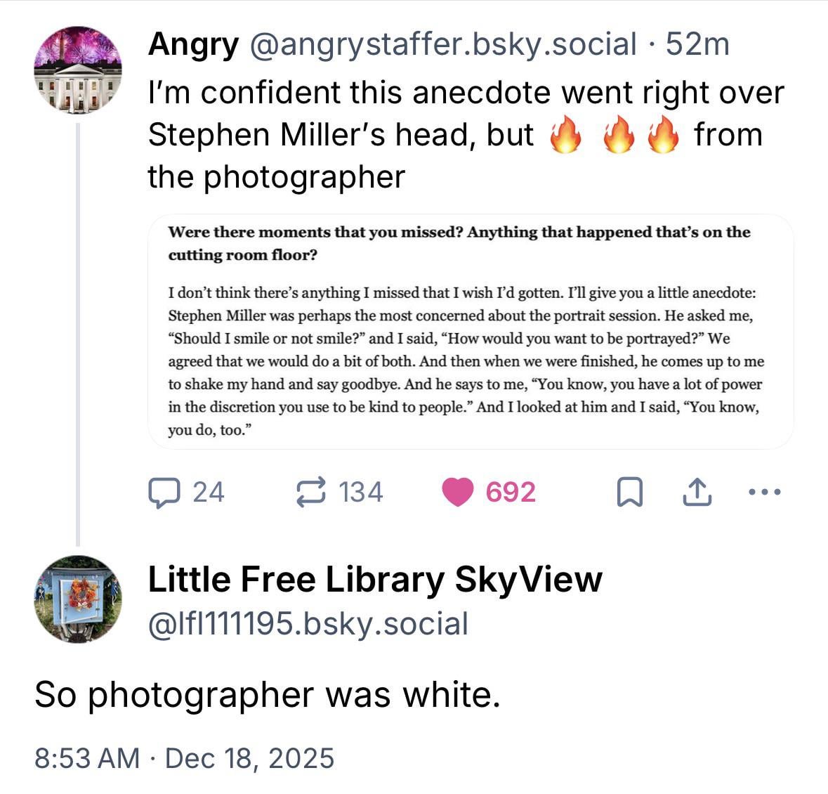Viewport: 828px width, 794px height.
Task: Click the 52m post timestamp
Action: (698, 44)
